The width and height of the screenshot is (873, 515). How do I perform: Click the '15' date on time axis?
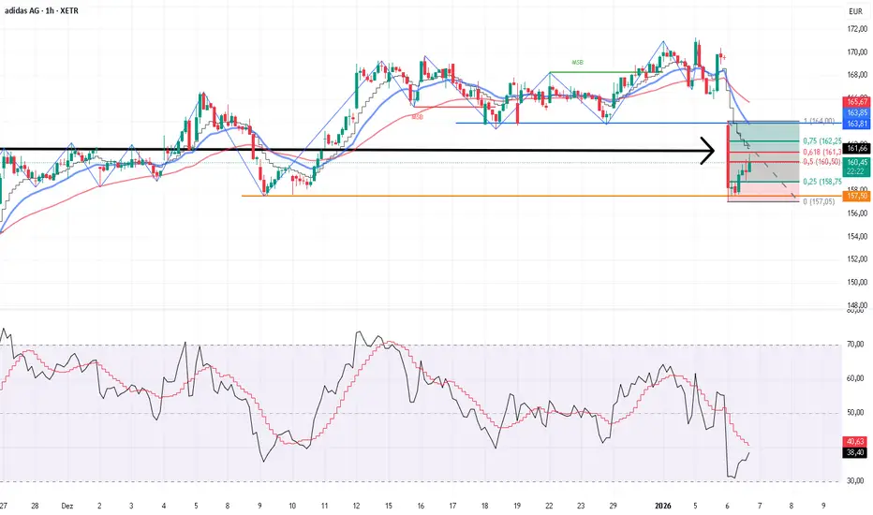[389, 506]
